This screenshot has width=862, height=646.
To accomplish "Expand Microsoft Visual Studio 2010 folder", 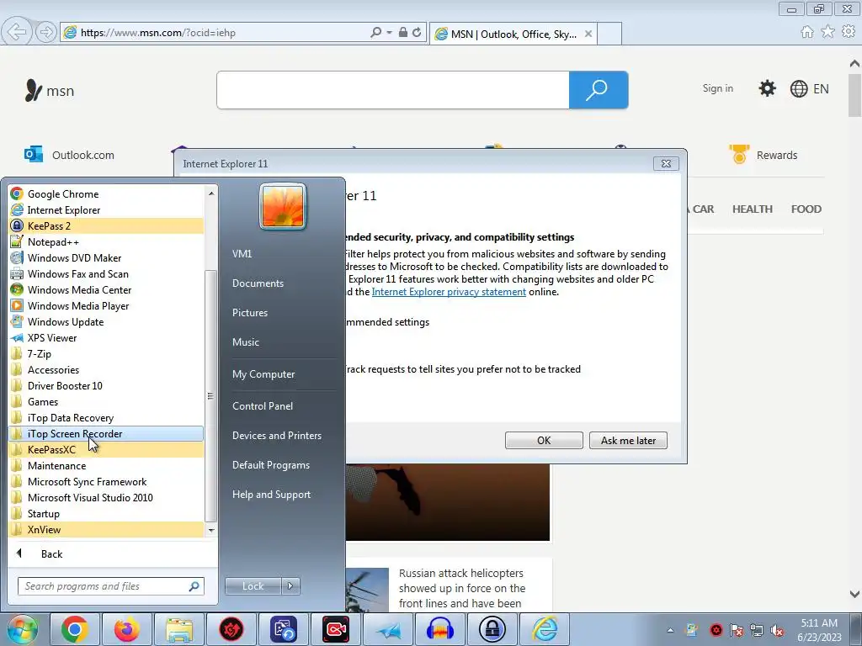I will (x=106, y=498).
